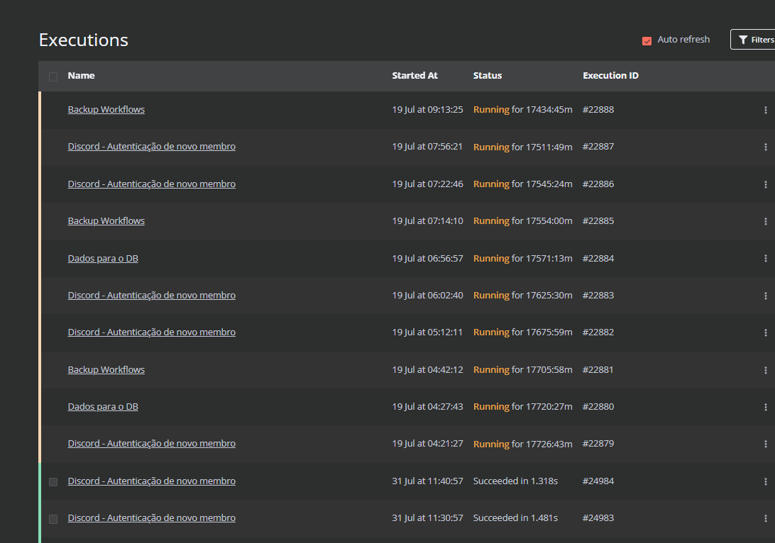Disable the Auto refresh checkbox
Image resolution: width=775 pixels, height=543 pixels.
647,40
